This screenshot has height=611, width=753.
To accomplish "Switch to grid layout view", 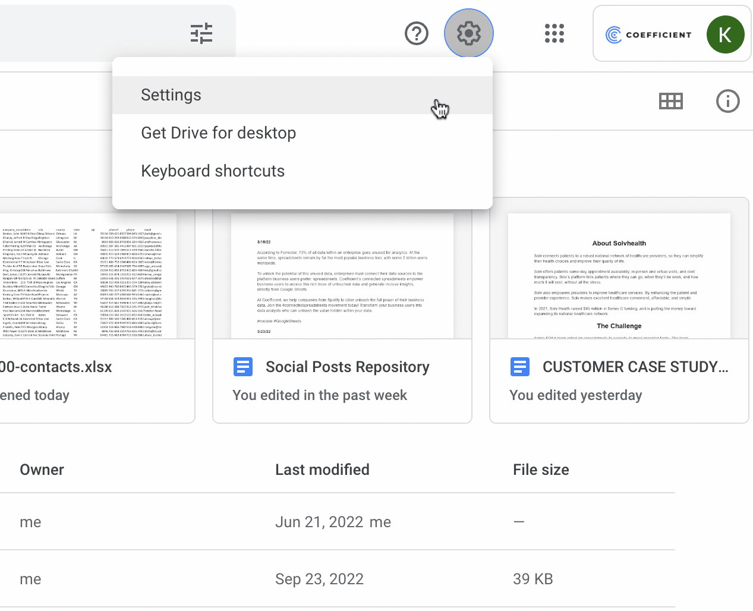I will point(671,102).
